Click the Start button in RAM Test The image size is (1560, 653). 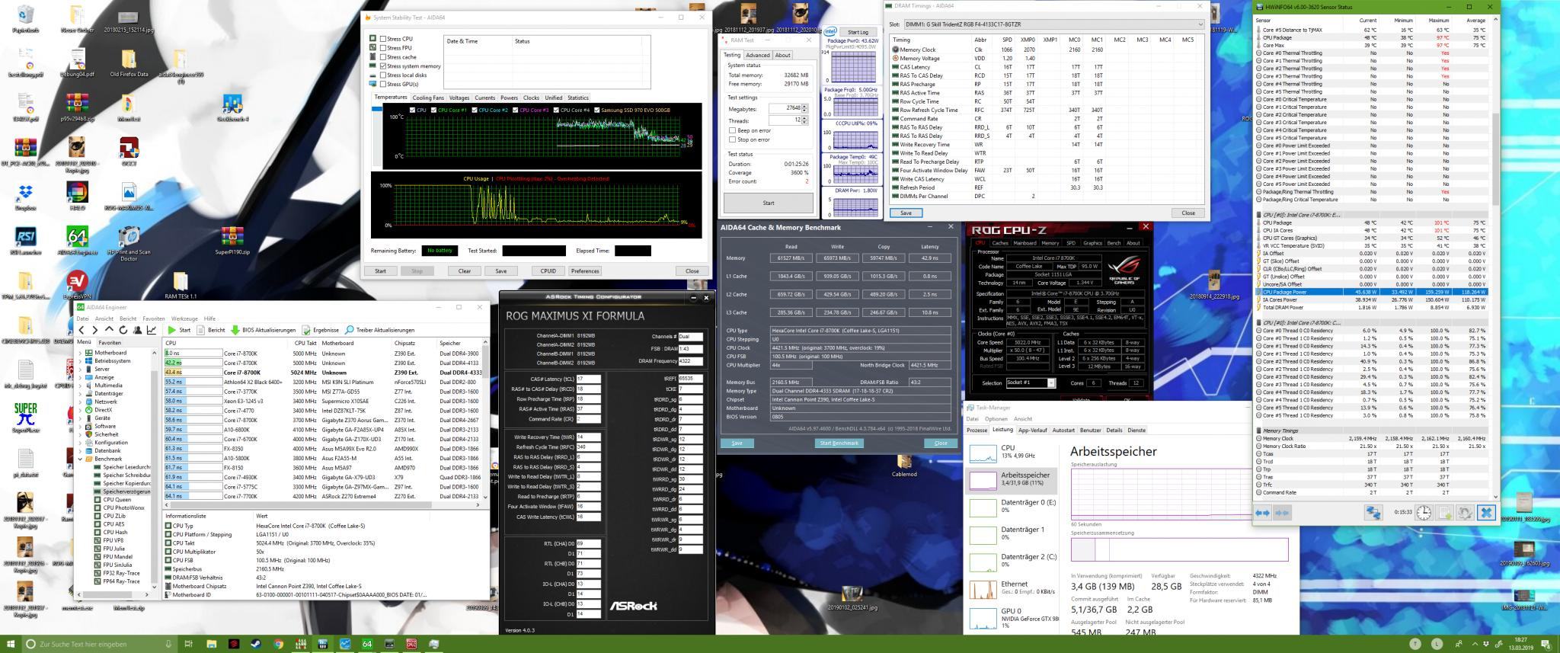click(x=768, y=203)
